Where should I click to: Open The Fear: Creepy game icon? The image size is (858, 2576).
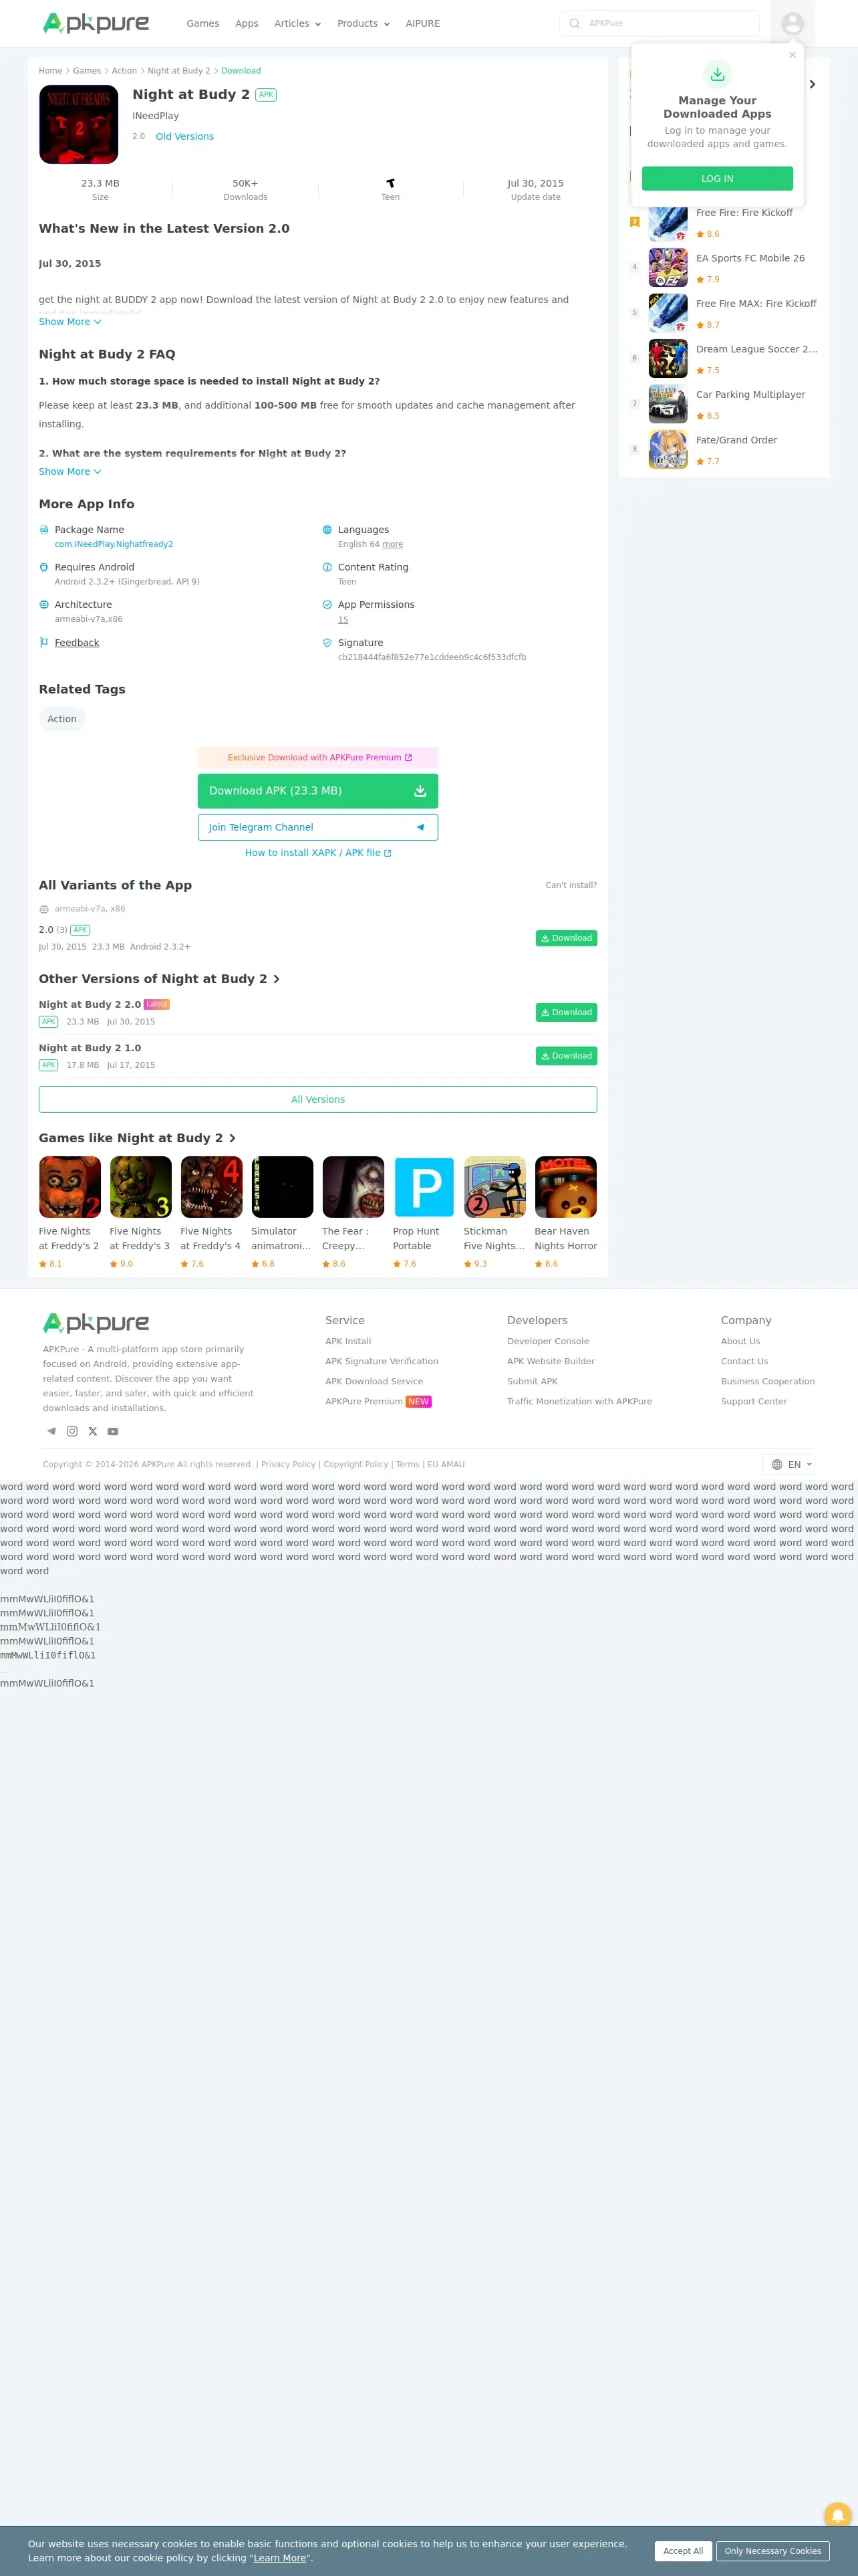353,1187
